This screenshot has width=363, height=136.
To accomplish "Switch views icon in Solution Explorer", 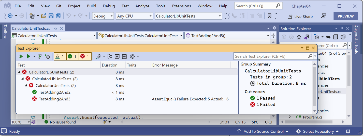I will [306, 37].
